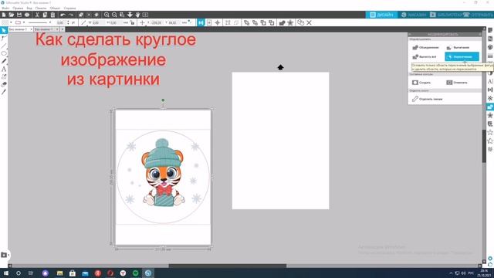Click the Отделить линии button
This screenshot has height=278, width=494.
click(427, 99)
